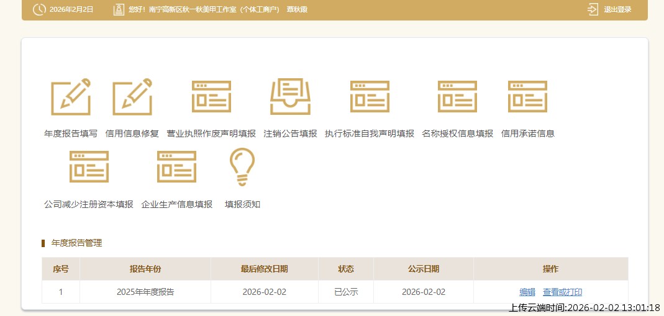
Task: Click the 公司减少注册资本填报 form icon
Action: [89, 166]
